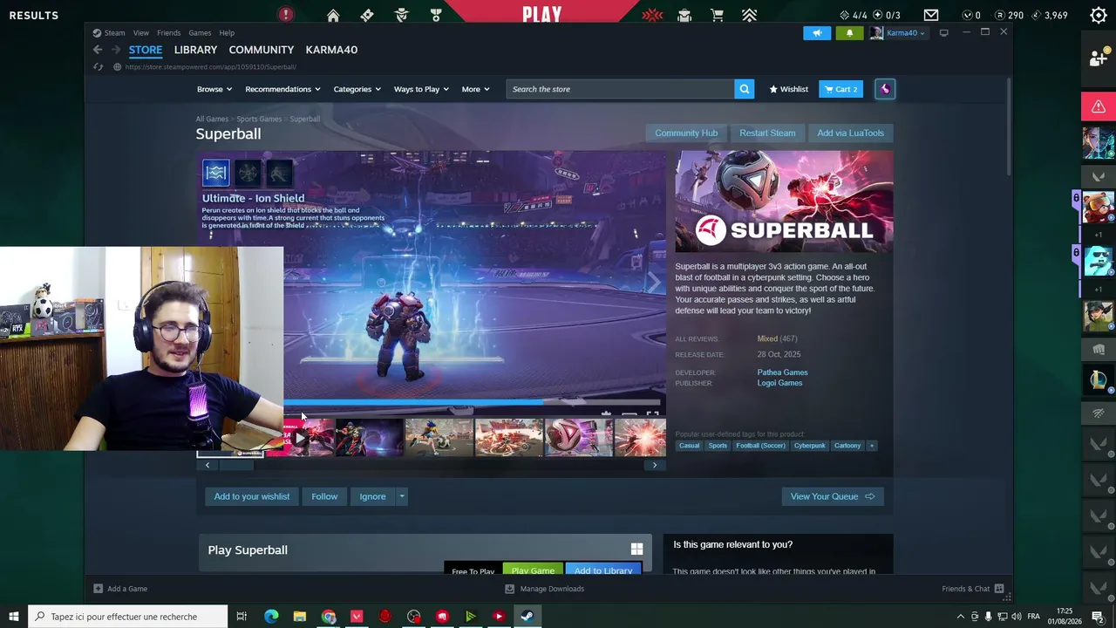Open the Valorant home icon
The height and width of the screenshot is (628, 1116).
pos(333,15)
